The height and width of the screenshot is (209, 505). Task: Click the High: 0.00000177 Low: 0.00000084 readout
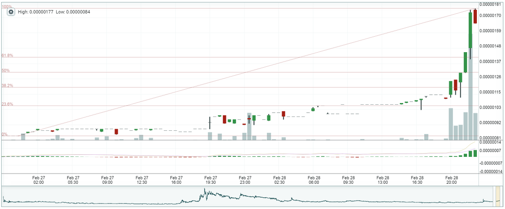(x=54, y=12)
